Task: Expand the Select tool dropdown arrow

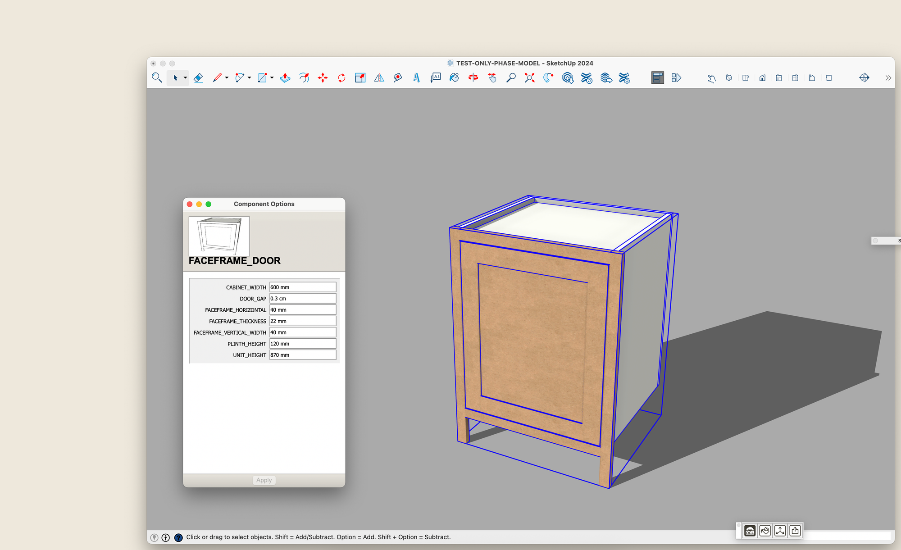Action: coord(185,78)
